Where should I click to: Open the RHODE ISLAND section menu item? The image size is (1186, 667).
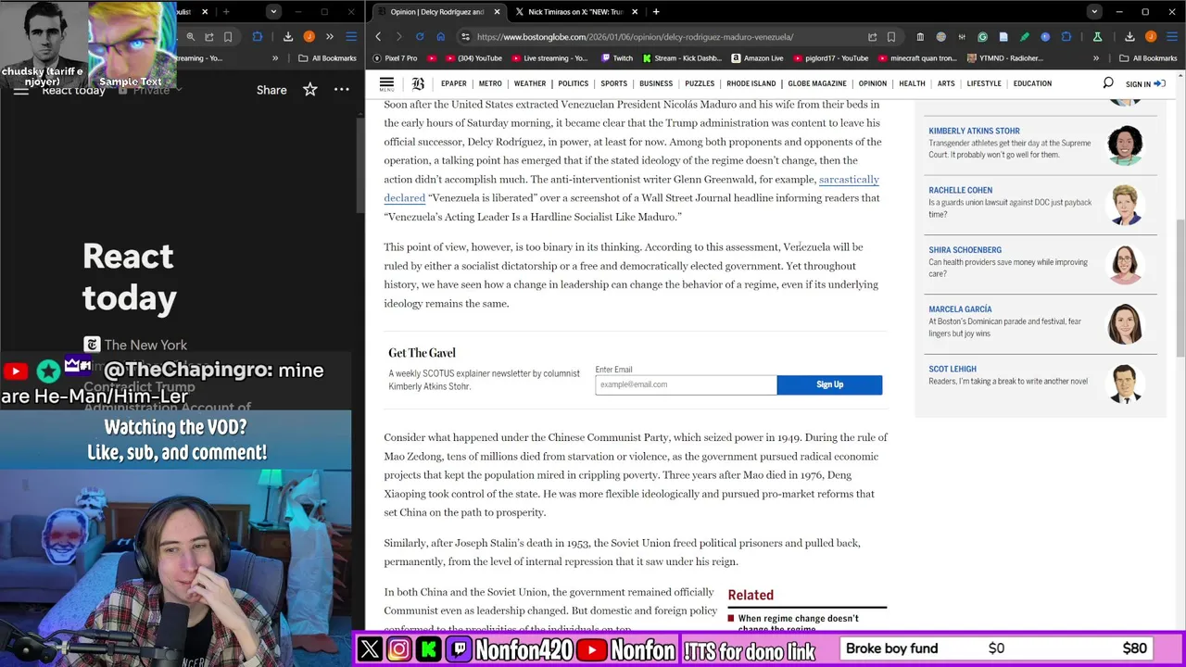click(x=751, y=83)
